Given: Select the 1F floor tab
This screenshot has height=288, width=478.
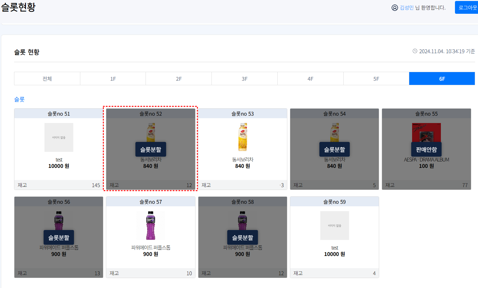Looking at the screenshot, I should pos(113,78).
